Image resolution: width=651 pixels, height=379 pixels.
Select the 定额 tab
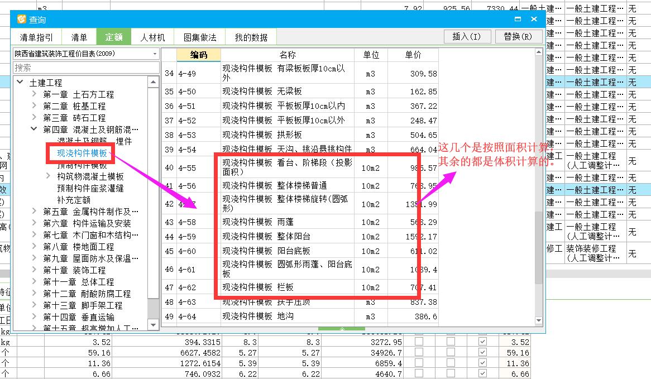coord(114,37)
